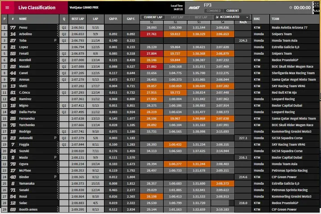Click the 2.834 gap value for Booth-amos
Screen dimensions: 321x214
coord(131,210)
